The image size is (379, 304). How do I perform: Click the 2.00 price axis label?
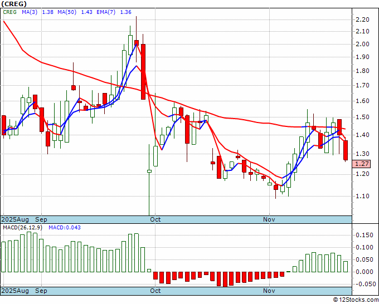(x=362, y=44)
